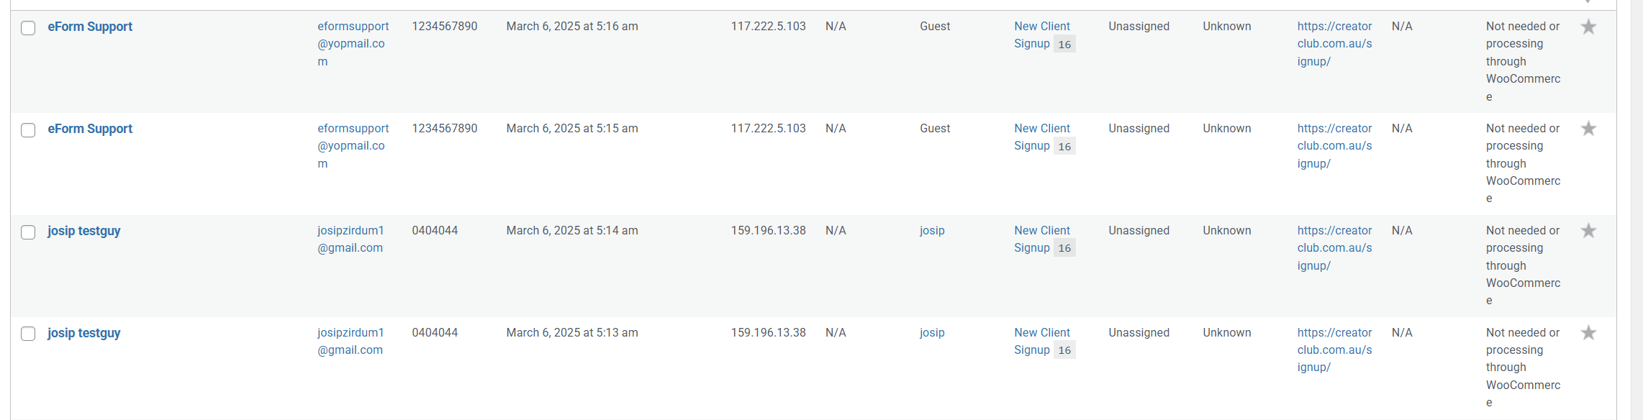Select checkbox for 5:15 am eForm Support row
Screen dimensions: 1643x420
pyautogui.click(x=28, y=130)
